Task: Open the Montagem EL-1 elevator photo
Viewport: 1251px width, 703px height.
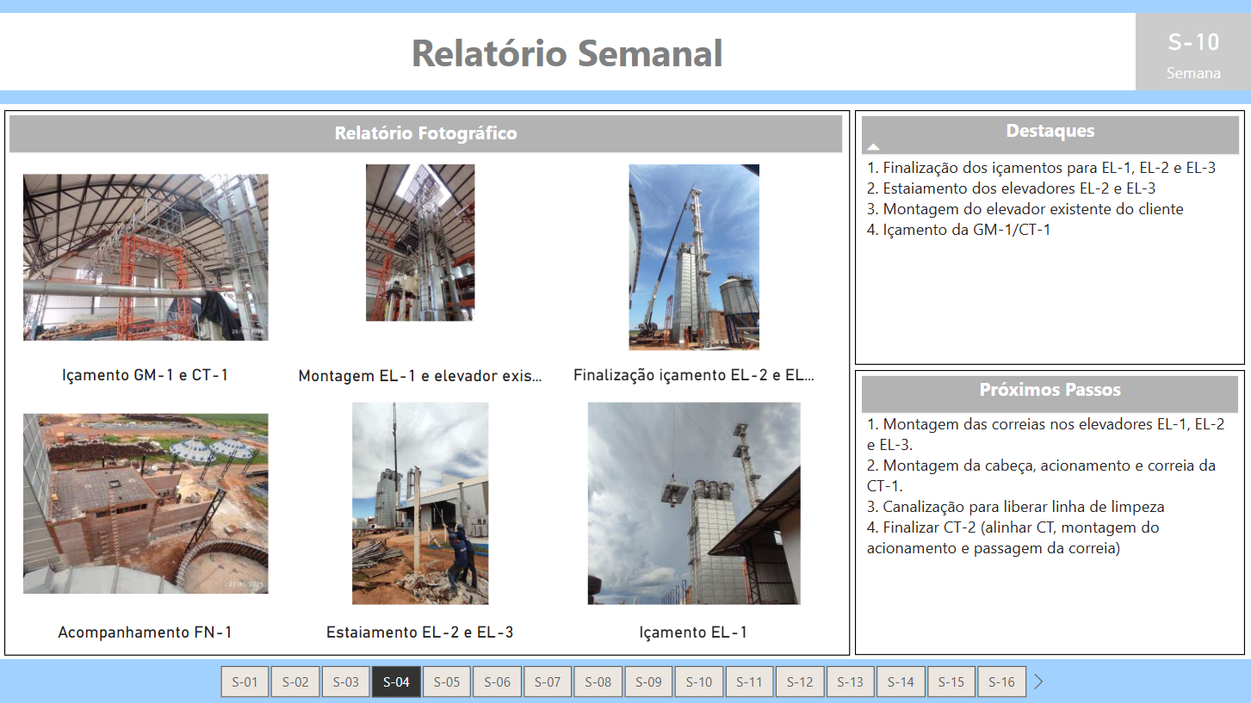Action: point(420,243)
